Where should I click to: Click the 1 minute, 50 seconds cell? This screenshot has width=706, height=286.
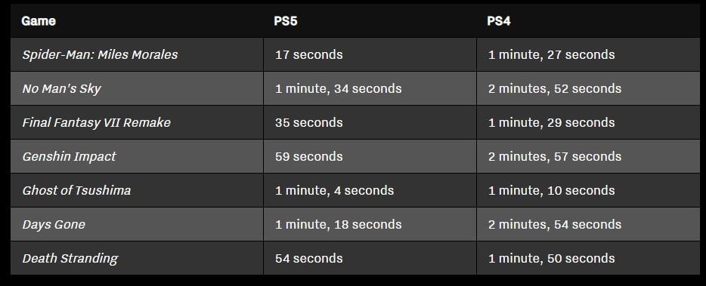[x=588, y=258]
